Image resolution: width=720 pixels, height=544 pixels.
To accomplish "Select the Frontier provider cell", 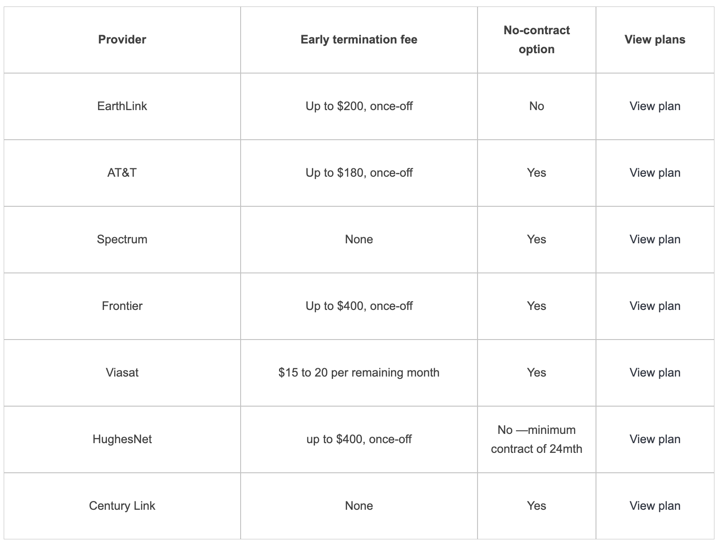I will pyautogui.click(x=122, y=306).
